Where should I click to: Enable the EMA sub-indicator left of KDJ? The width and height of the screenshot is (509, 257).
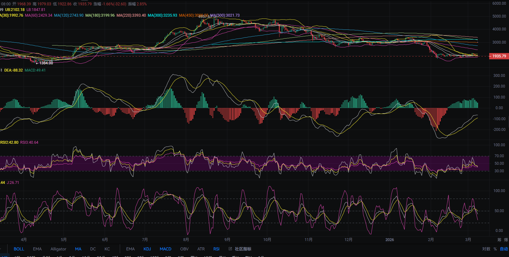[130, 249]
